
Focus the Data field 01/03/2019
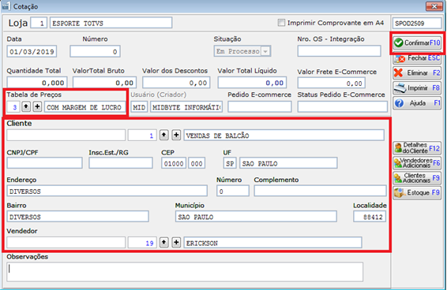tap(32, 51)
